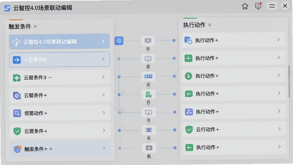Select the 云智条件3 − row label
This screenshot has height=165, width=293.
(38, 77)
